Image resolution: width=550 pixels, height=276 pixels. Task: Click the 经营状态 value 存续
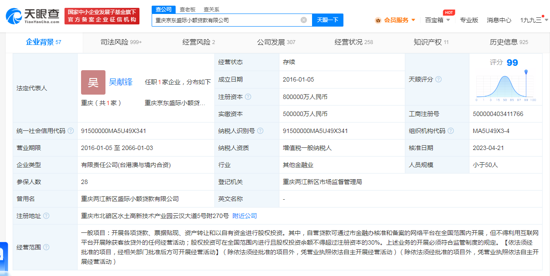[x=289, y=62]
